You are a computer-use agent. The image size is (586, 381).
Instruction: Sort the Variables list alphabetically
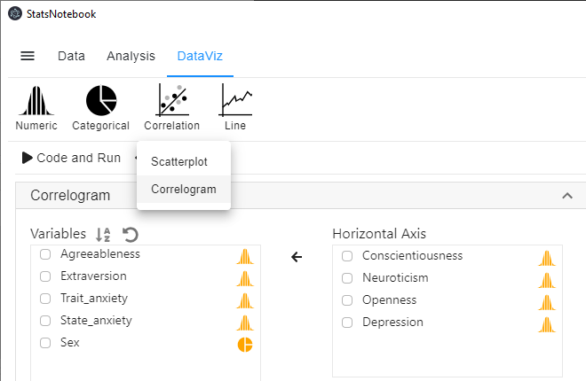click(x=104, y=235)
